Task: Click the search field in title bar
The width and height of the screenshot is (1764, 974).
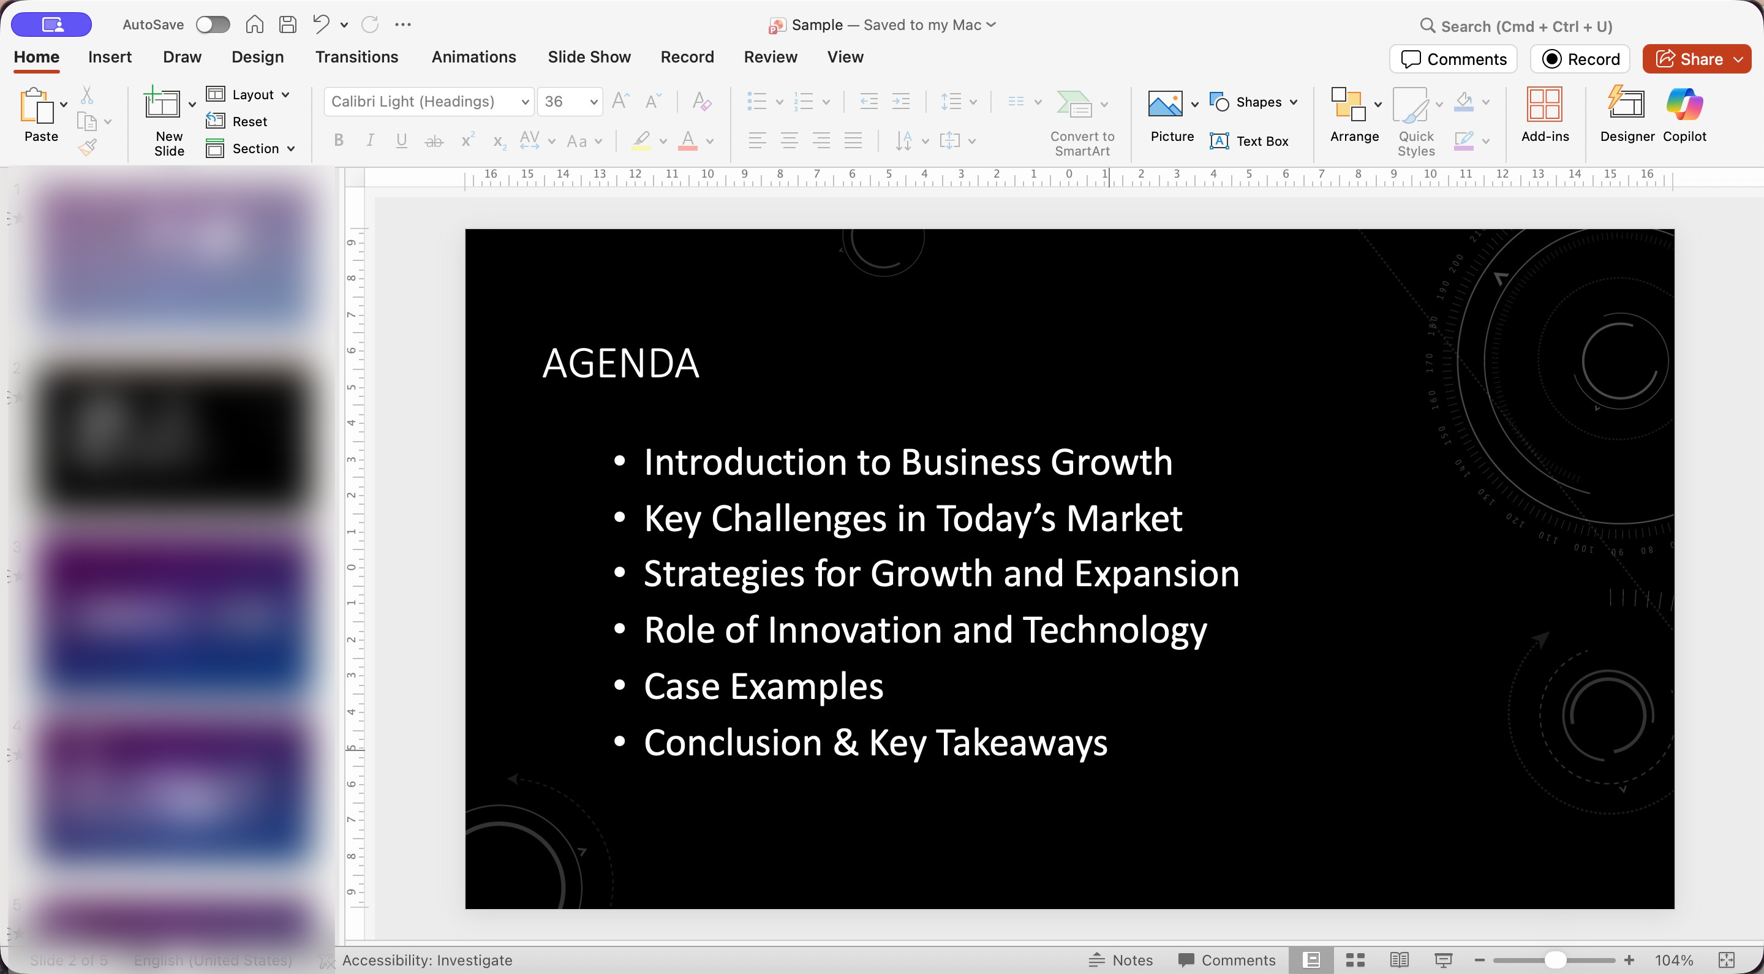Action: pyautogui.click(x=1526, y=26)
